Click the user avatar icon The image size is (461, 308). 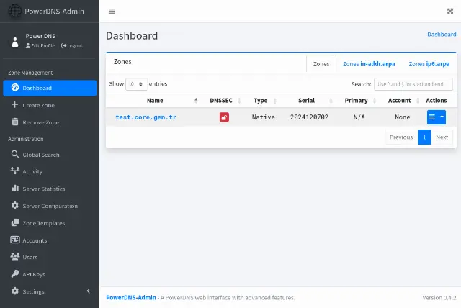point(15,42)
